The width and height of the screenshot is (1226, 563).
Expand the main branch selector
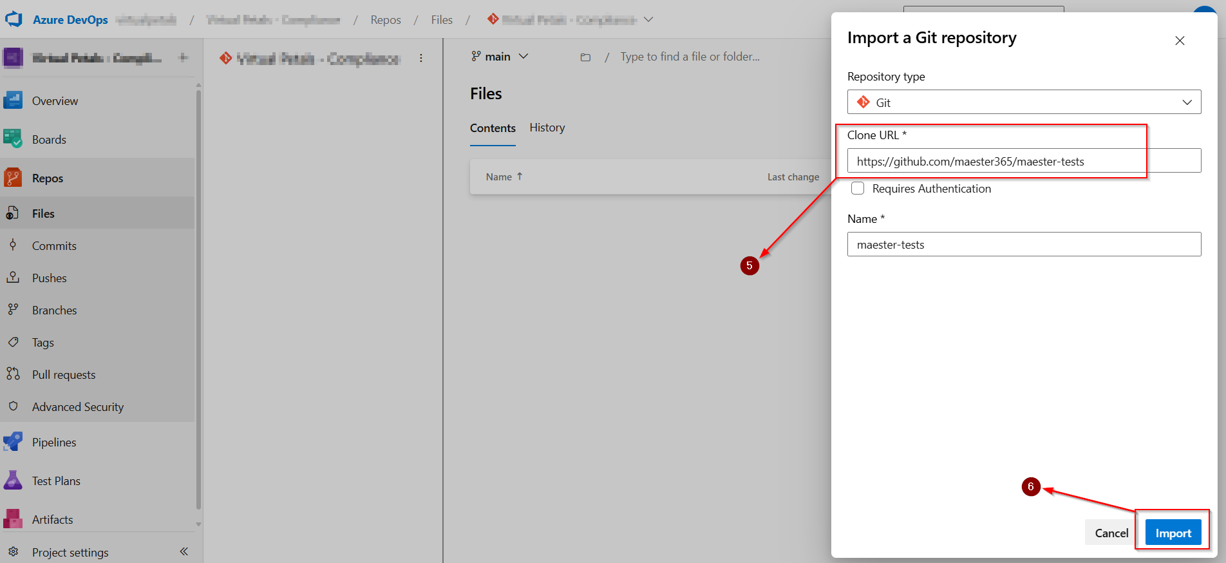(x=500, y=57)
